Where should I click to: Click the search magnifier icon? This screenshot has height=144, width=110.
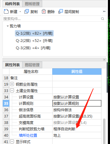pyautogui.click(x=102, y=19)
